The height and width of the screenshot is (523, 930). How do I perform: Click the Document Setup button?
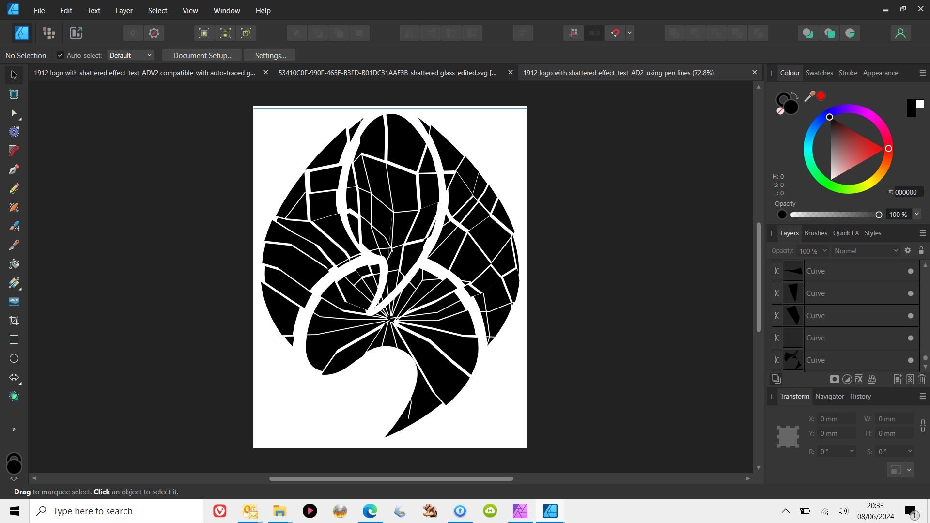point(202,55)
